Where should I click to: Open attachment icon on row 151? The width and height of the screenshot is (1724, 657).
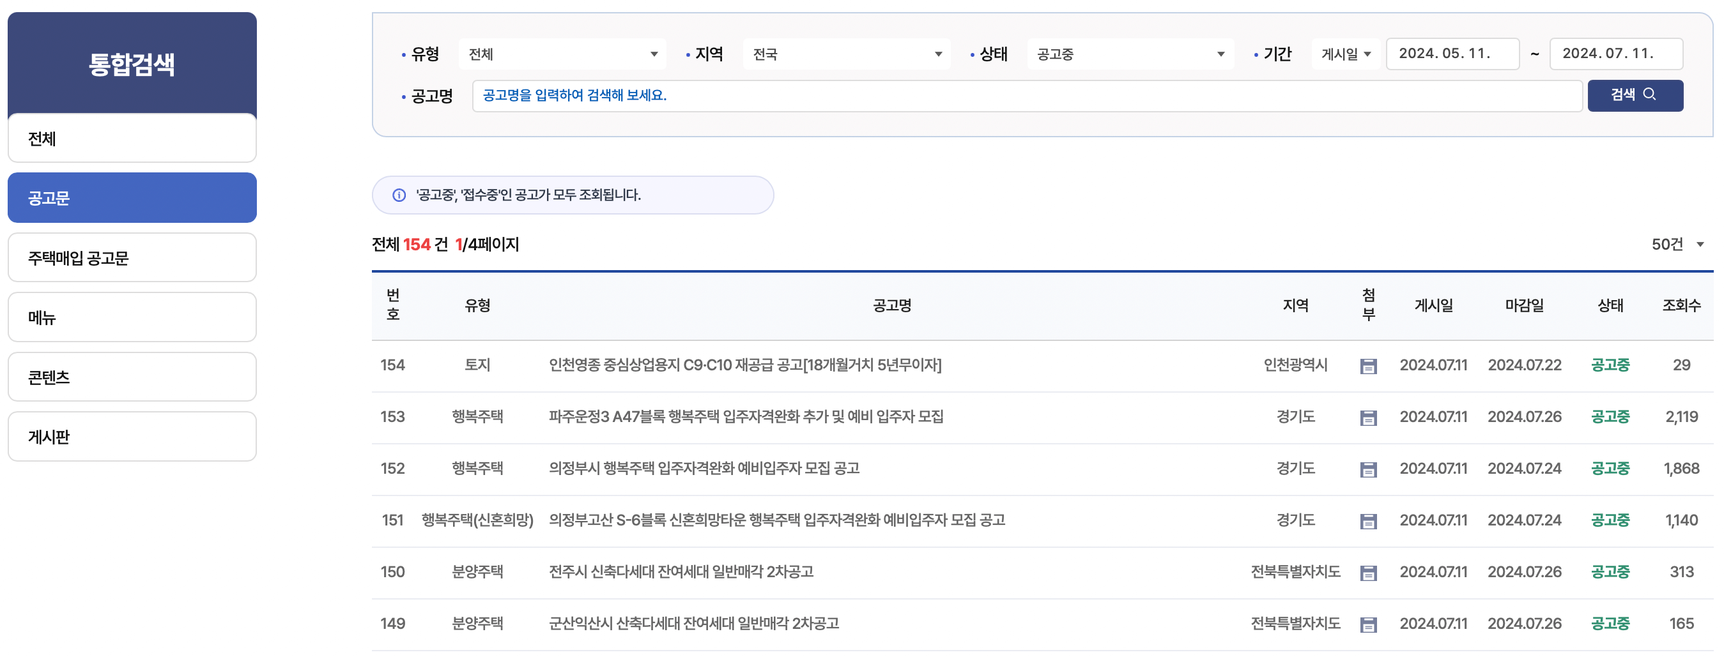(x=1369, y=520)
